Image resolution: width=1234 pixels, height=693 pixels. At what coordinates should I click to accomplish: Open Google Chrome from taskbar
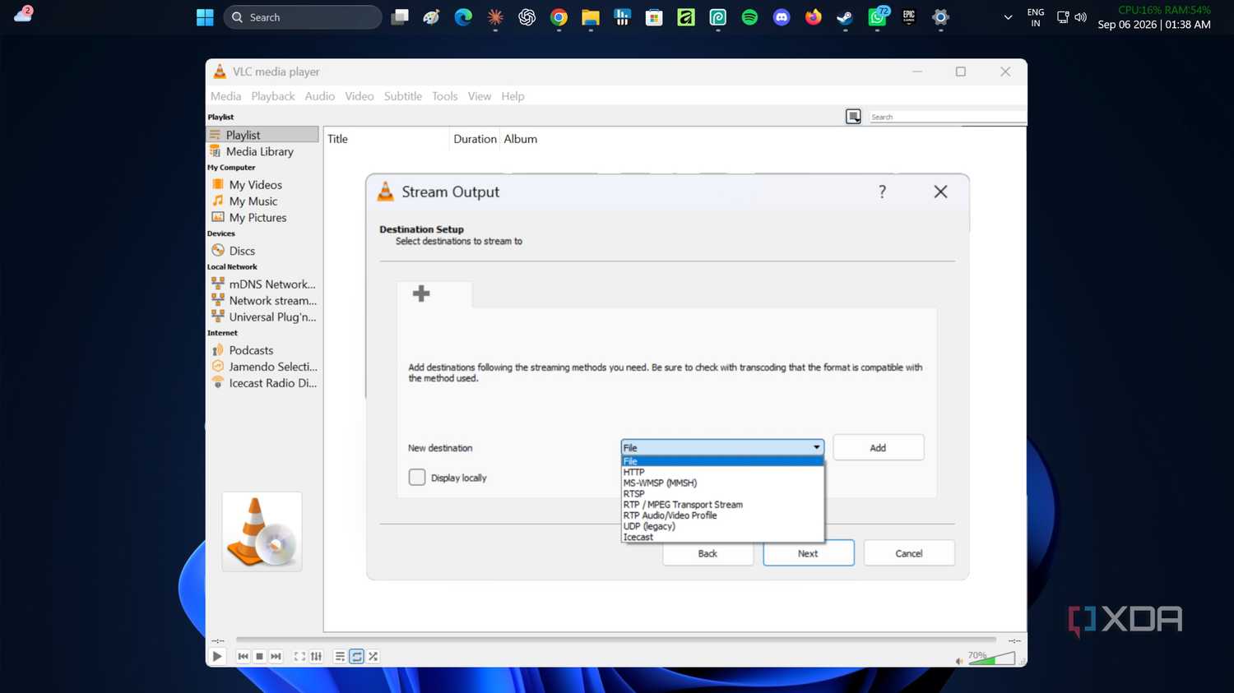(x=559, y=17)
